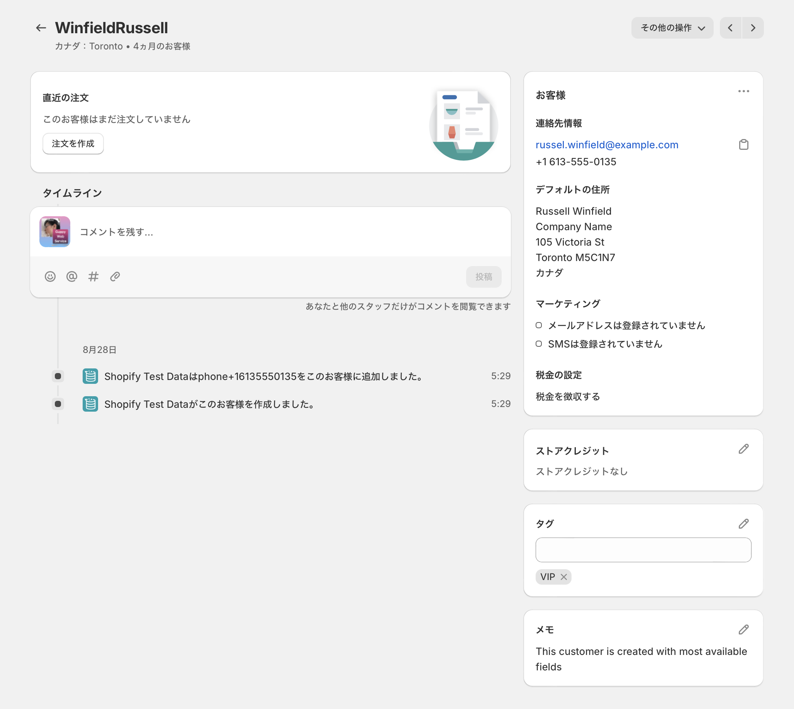Go to the next customer with right chevron
794x709 pixels.
pyautogui.click(x=753, y=28)
